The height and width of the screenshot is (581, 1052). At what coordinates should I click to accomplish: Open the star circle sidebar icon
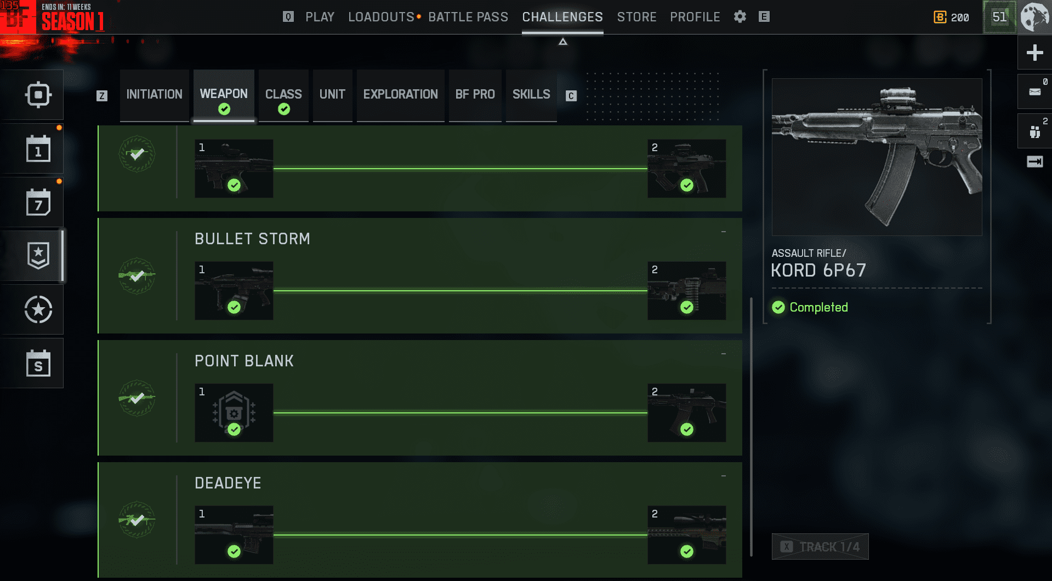pos(38,310)
